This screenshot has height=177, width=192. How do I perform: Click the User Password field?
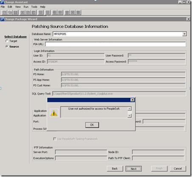pos(157,55)
